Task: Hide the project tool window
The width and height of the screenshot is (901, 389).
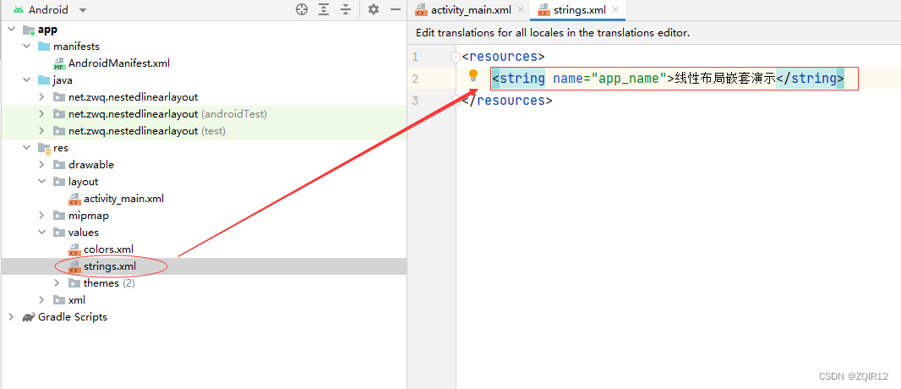Action: (x=396, y=9)
